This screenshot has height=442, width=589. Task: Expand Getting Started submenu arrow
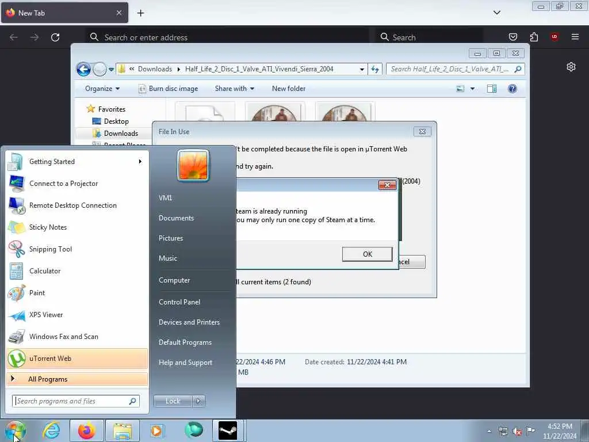[140, 162]
